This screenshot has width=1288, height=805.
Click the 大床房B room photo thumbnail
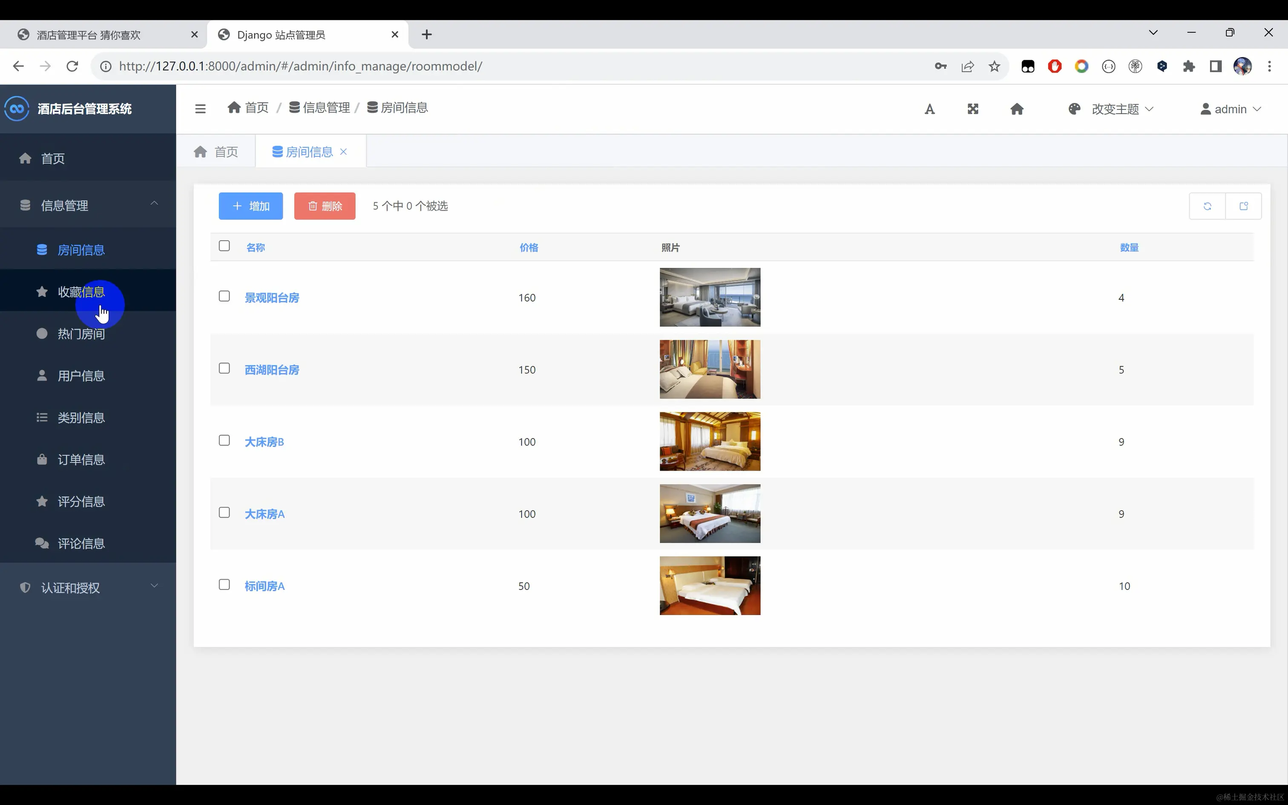[x=710, y=441]
